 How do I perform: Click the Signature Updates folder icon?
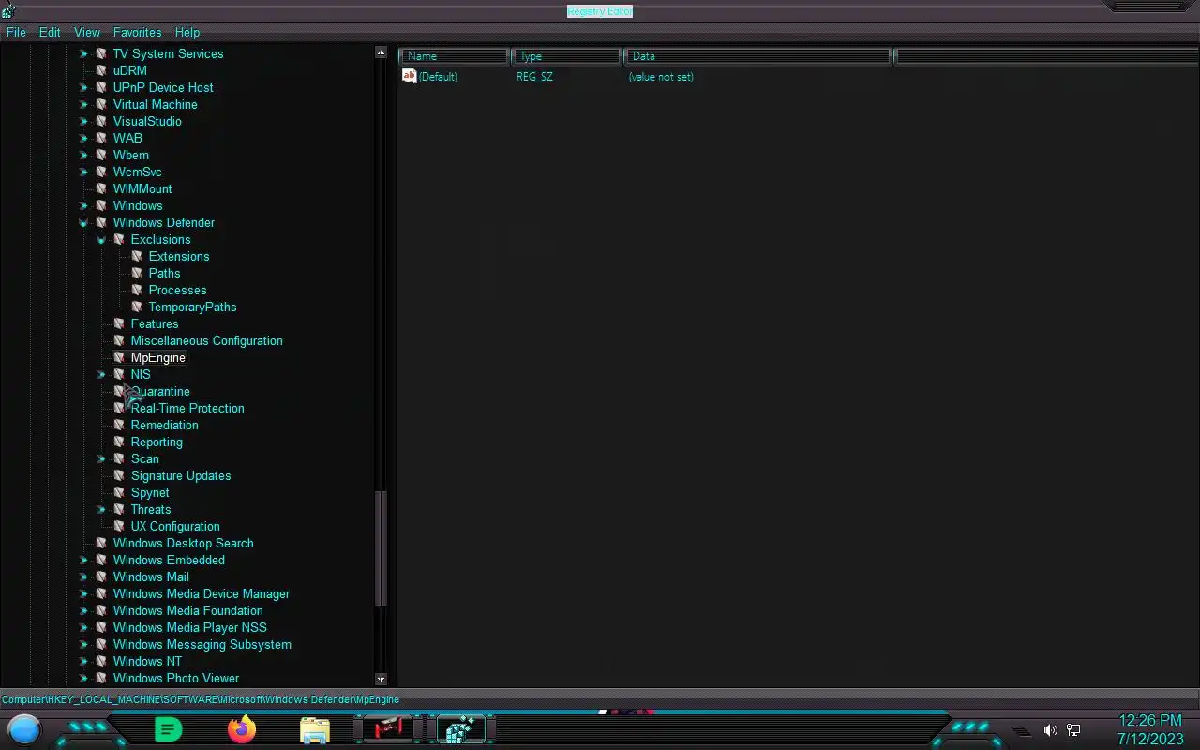tap(119, 475)
